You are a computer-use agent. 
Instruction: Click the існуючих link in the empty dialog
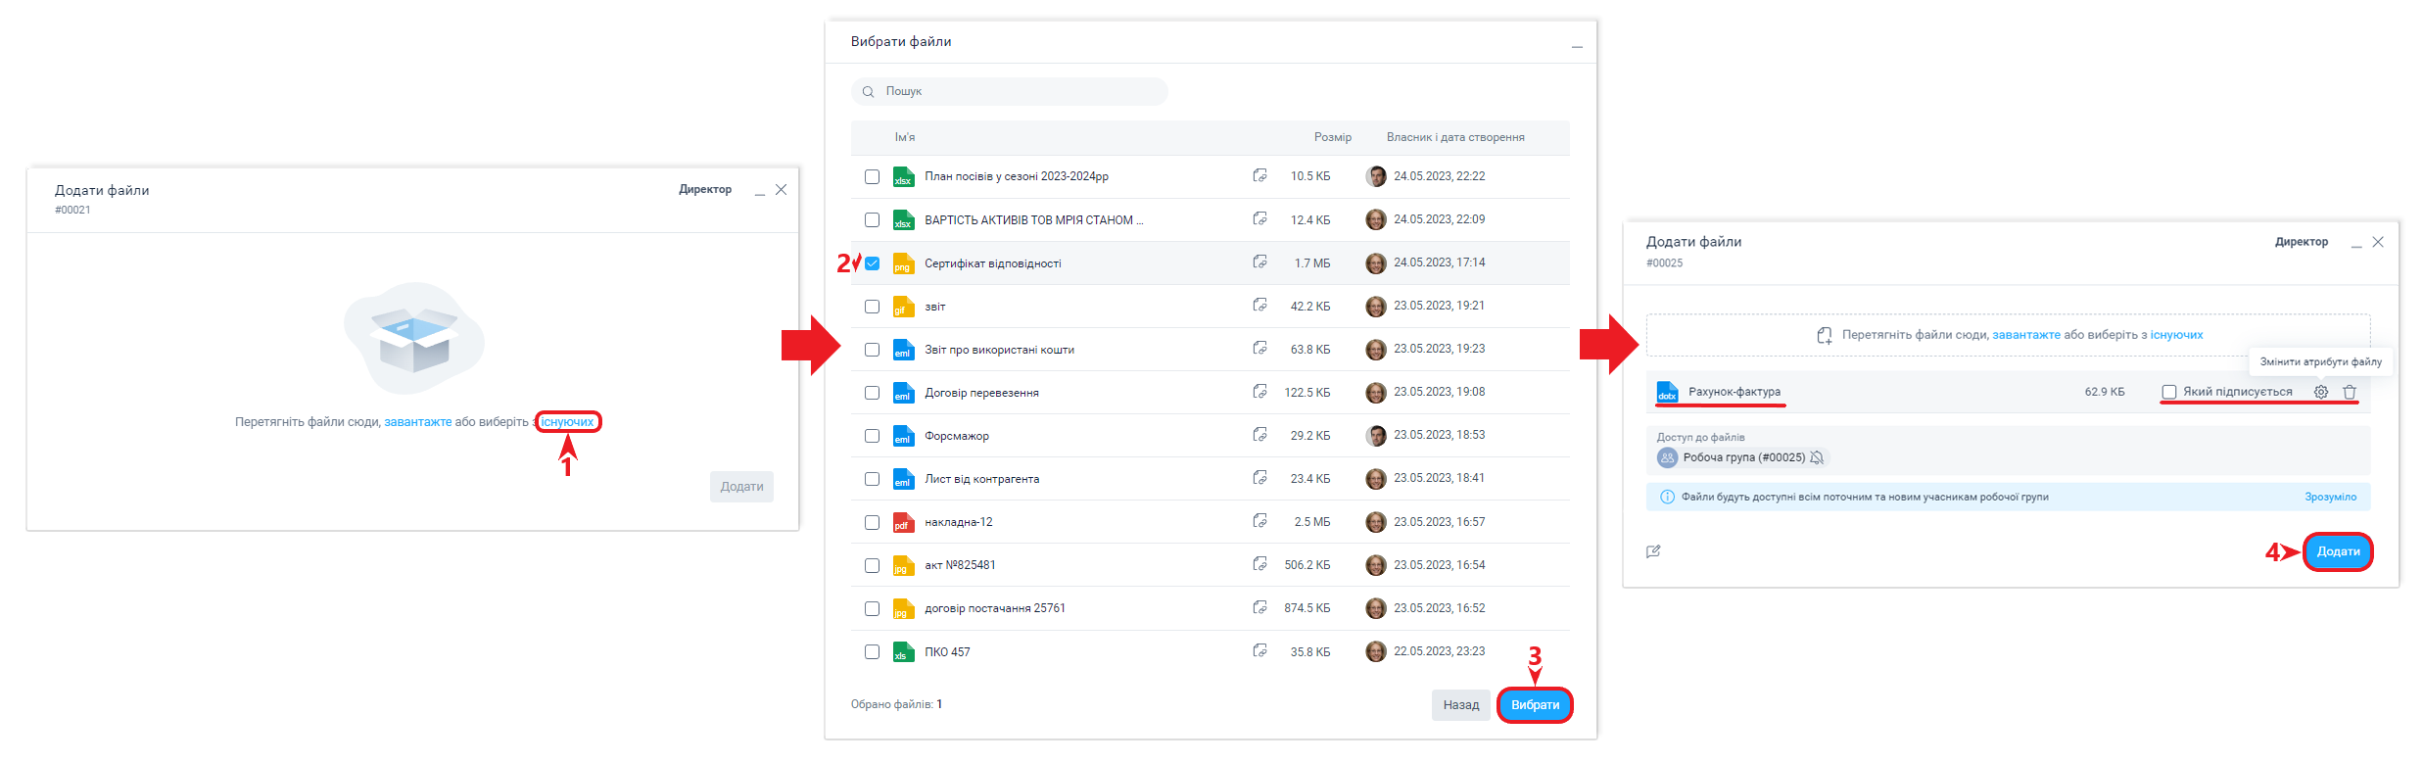(x=567, y=422)
